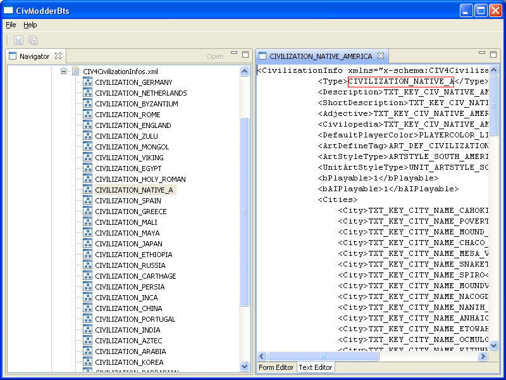Click the icon beside CIVILIZATION_MAYA
Viewport: 506px width, 380px height.
(x=87, y=232)
